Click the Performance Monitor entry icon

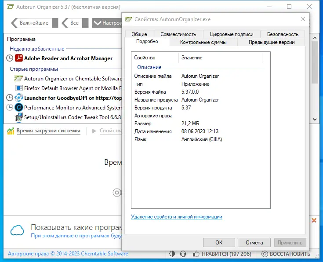(19, 107)
